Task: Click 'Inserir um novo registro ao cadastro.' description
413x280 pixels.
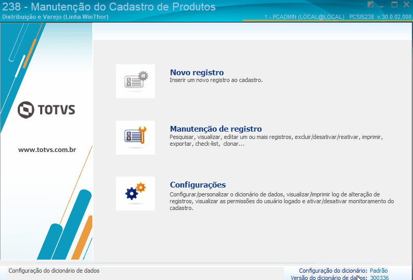Action: click(x=216, y=80)
